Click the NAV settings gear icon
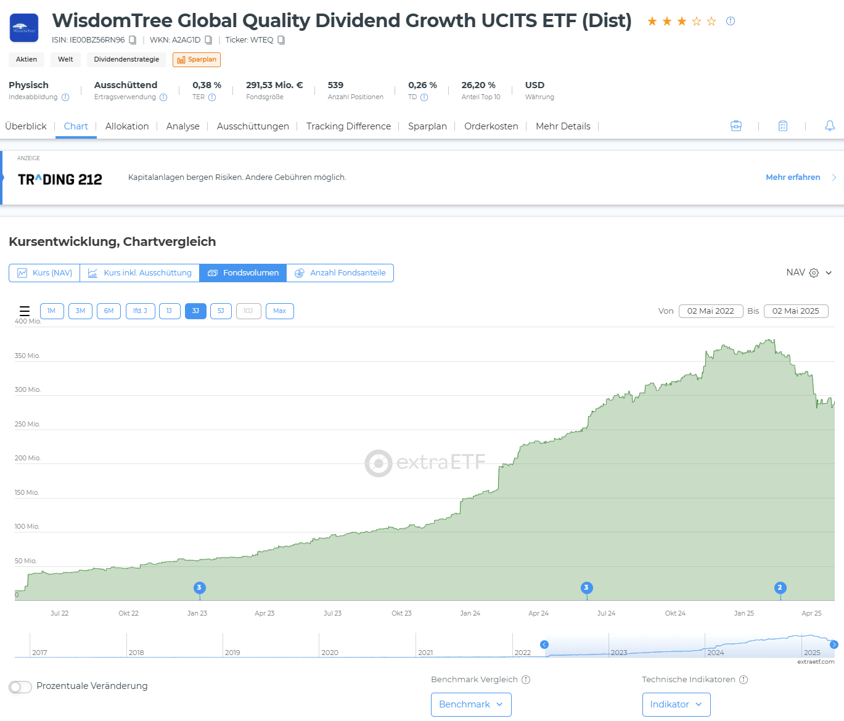 coord(814,273)
